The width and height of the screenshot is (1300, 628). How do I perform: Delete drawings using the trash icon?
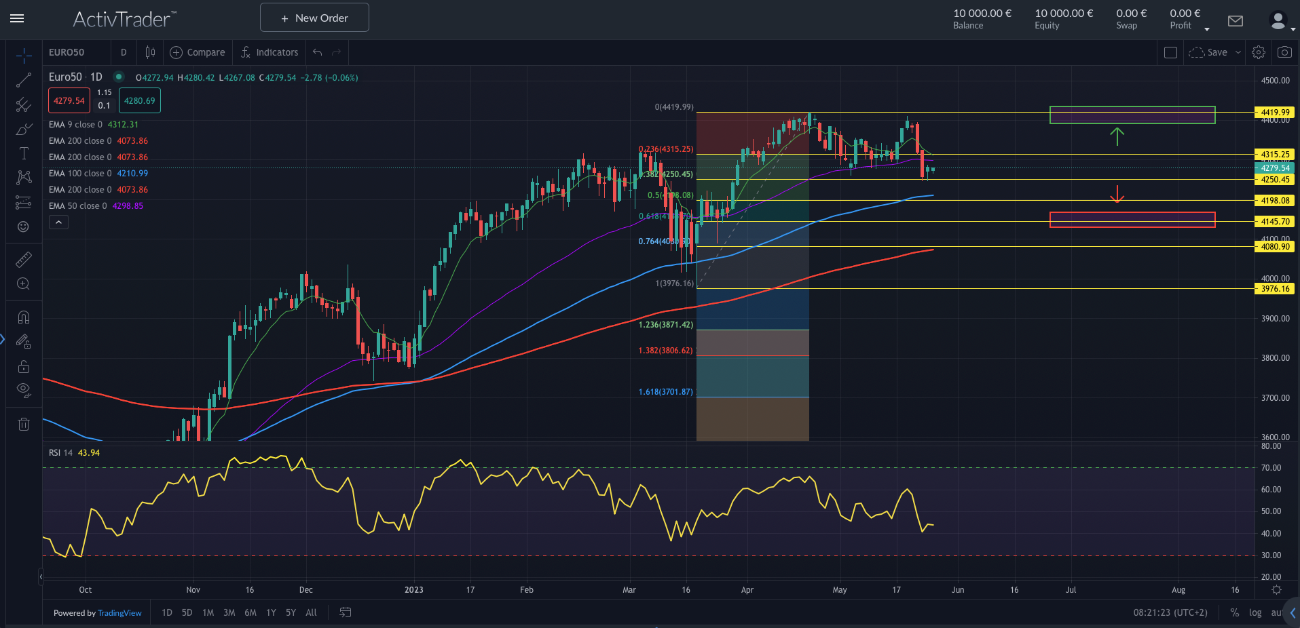(23, 424)
